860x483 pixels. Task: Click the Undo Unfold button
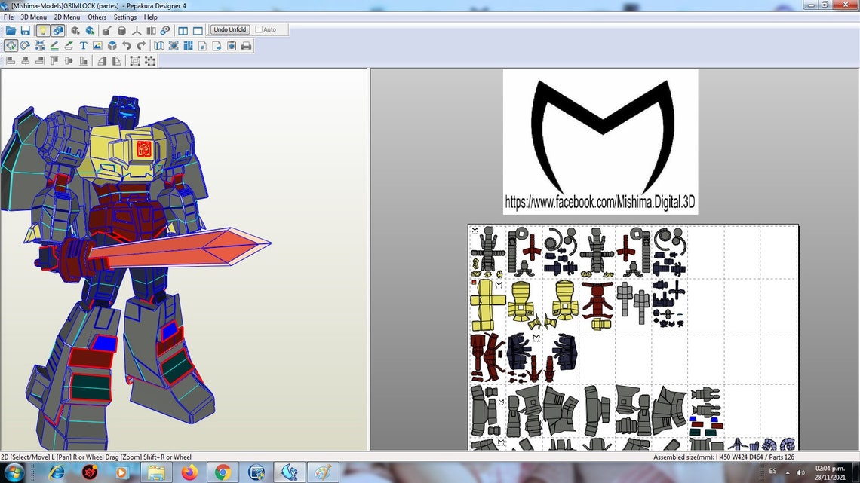pos(230,29)
